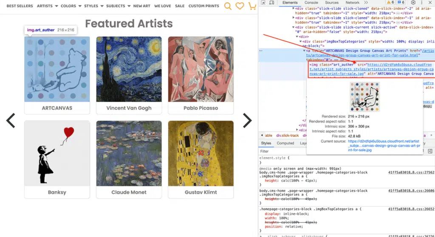Open NEW ART menu item
Screen dimensions: 435x237
[141, 6]
